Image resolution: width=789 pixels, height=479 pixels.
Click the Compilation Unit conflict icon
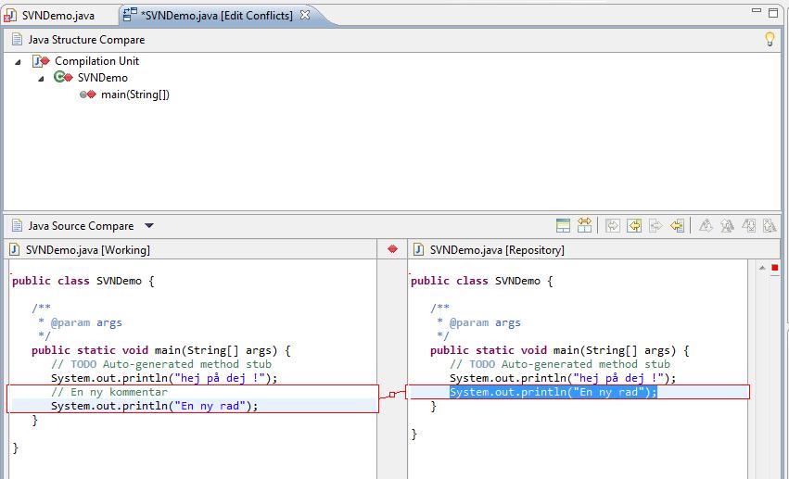point(41,61)
